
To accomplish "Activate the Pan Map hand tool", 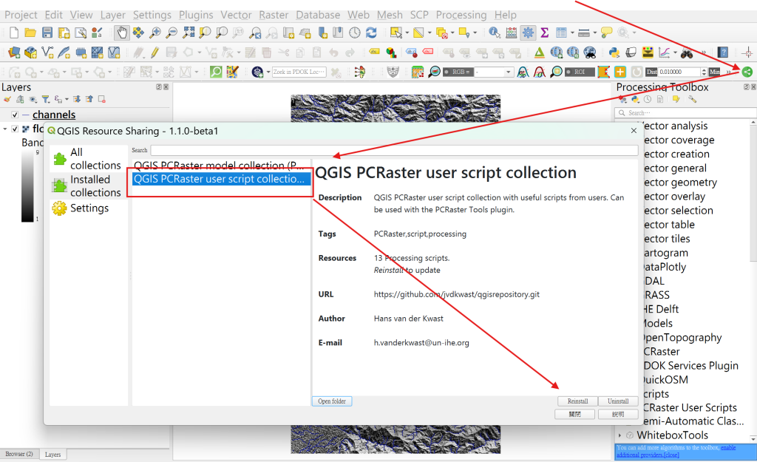I will click(x=122, y=33).
